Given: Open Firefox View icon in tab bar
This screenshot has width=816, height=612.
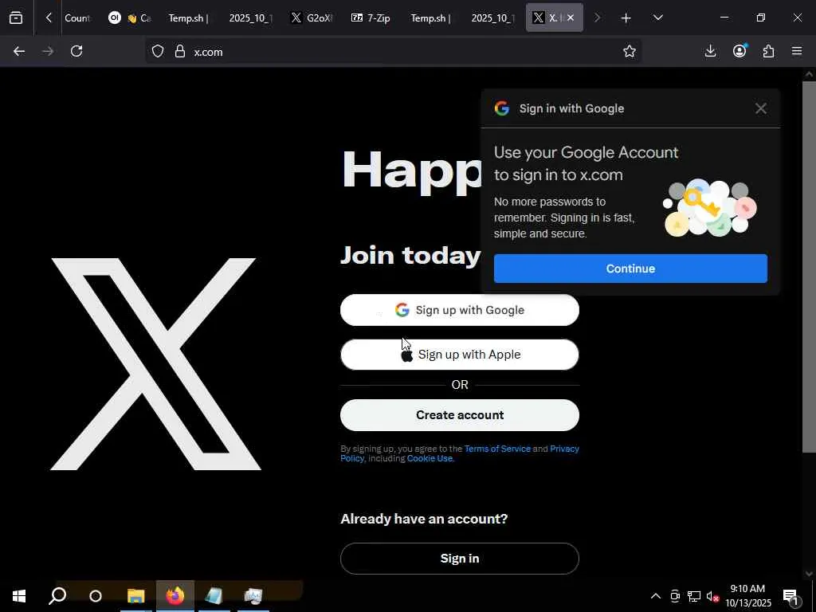Looking at the screenshot, I should pyautogui.click(x=16, y=18).
